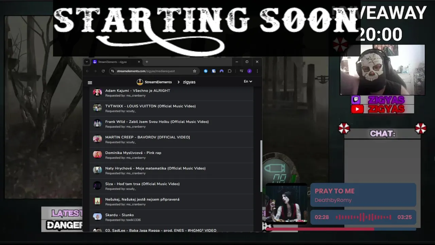Select Naty Hrychová - Moje matematika title
Screen dimensions: 435x245
point(155,168)
